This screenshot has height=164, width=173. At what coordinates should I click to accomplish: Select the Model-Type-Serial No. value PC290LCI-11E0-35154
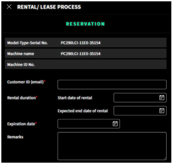click(80, 43)
